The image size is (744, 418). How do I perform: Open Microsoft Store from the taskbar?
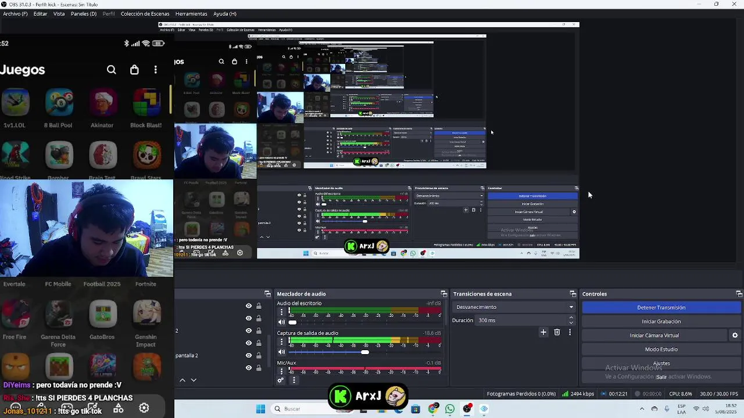coord(415,409)
